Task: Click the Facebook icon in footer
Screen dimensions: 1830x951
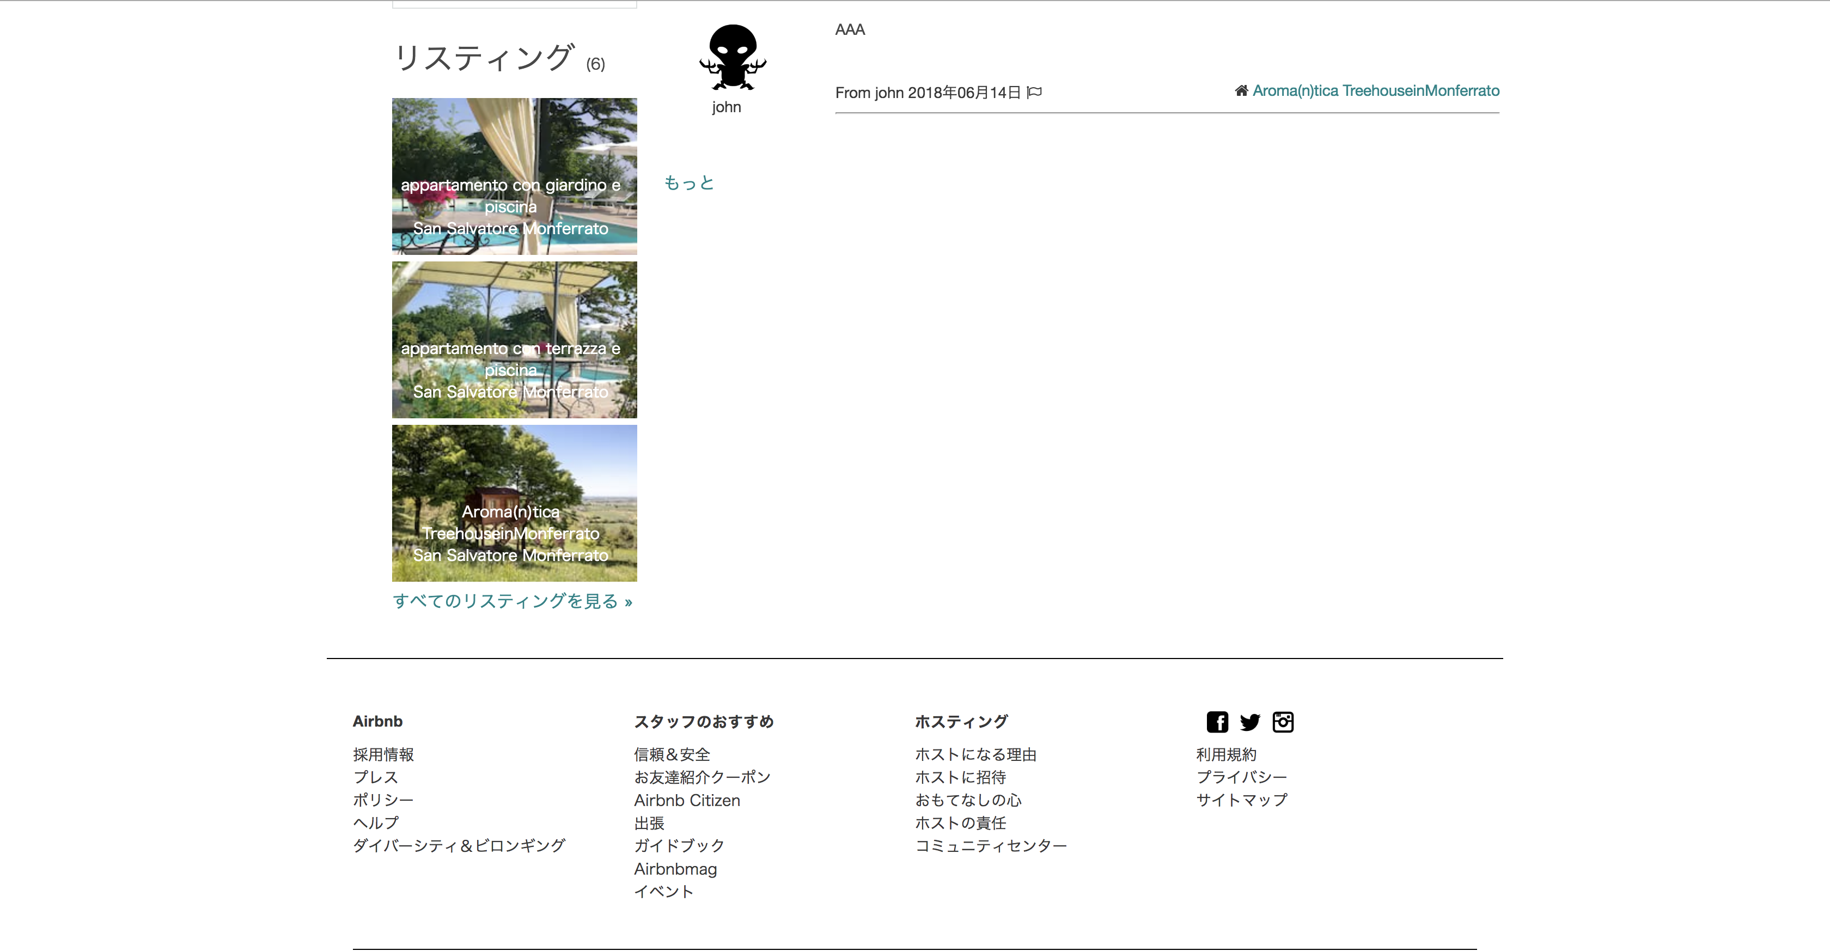Action: coord(1217,722)
